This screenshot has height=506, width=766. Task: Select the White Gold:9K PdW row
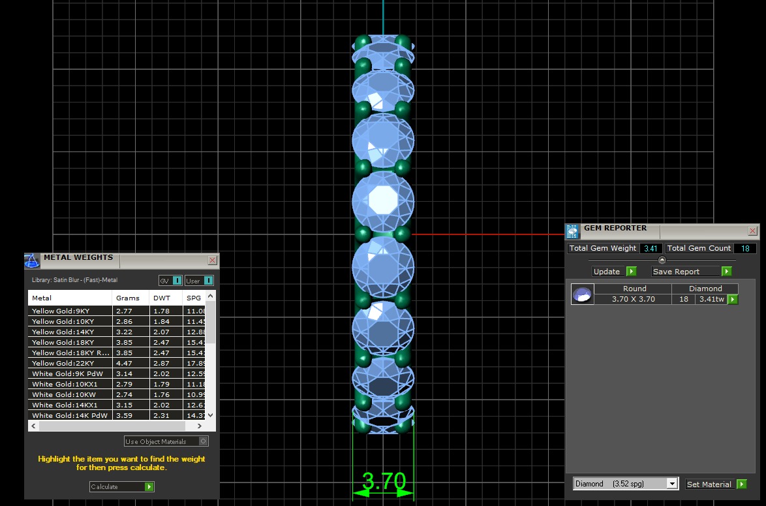[x=117, y=373]
